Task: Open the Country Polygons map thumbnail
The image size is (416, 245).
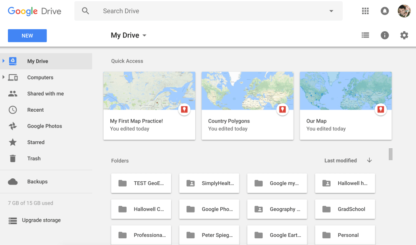Action: [247, 91]
